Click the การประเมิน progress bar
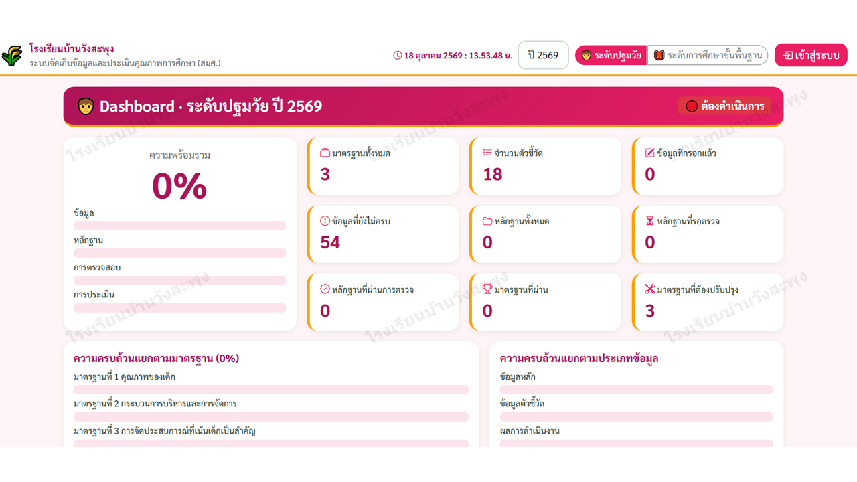 (x=179, y=308)
